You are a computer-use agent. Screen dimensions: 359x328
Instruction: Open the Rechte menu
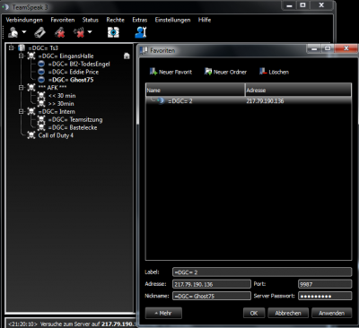point(115,20)
